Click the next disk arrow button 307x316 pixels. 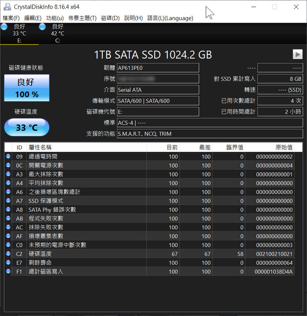point(298,54)
